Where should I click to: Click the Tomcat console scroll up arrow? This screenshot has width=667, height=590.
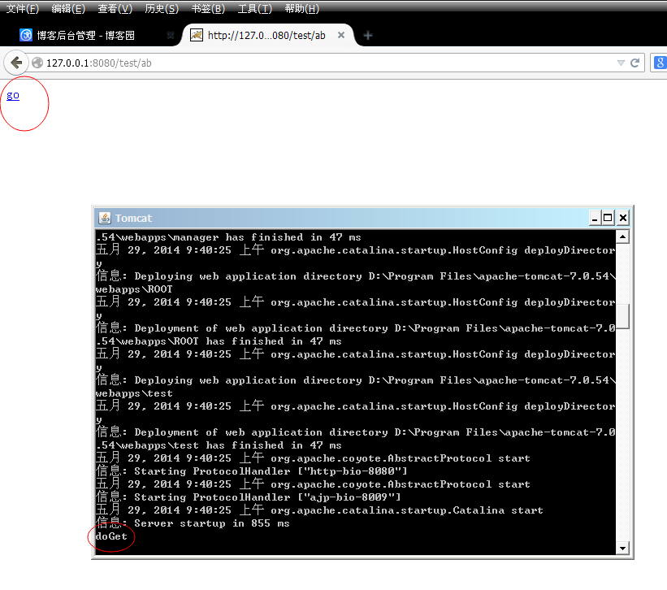[x=623, y=236]
